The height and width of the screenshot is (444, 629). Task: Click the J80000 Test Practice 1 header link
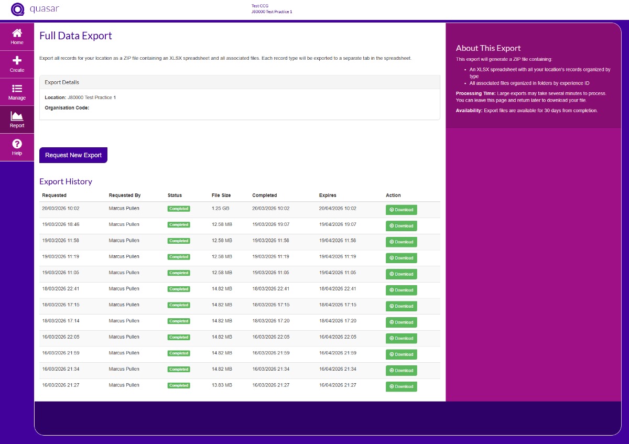click(272, 12)
